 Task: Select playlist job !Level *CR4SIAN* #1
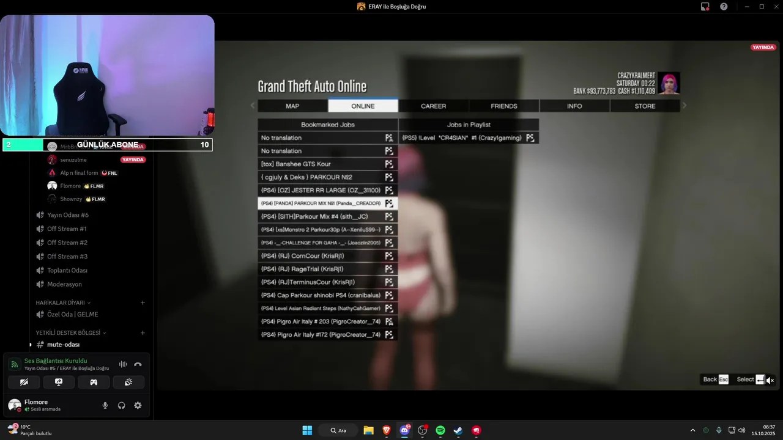pyautogui.click(x=469, y=138)
